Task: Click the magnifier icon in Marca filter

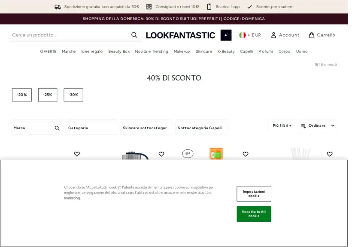Action: click(57, 128)
